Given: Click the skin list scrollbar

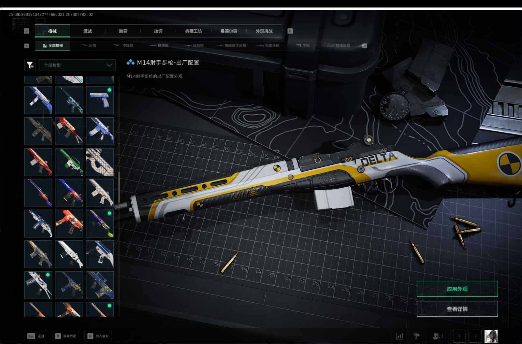Looking at the screenshot, I should tap(119, 187).
